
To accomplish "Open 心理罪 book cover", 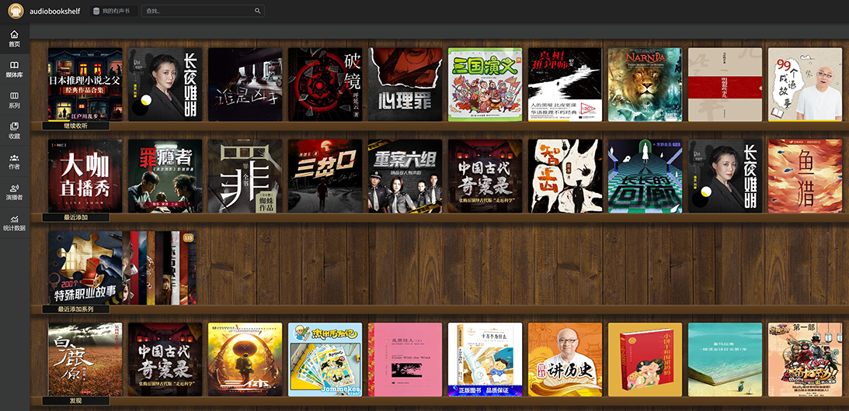I will pyautogui.click(x=405, y=85).
